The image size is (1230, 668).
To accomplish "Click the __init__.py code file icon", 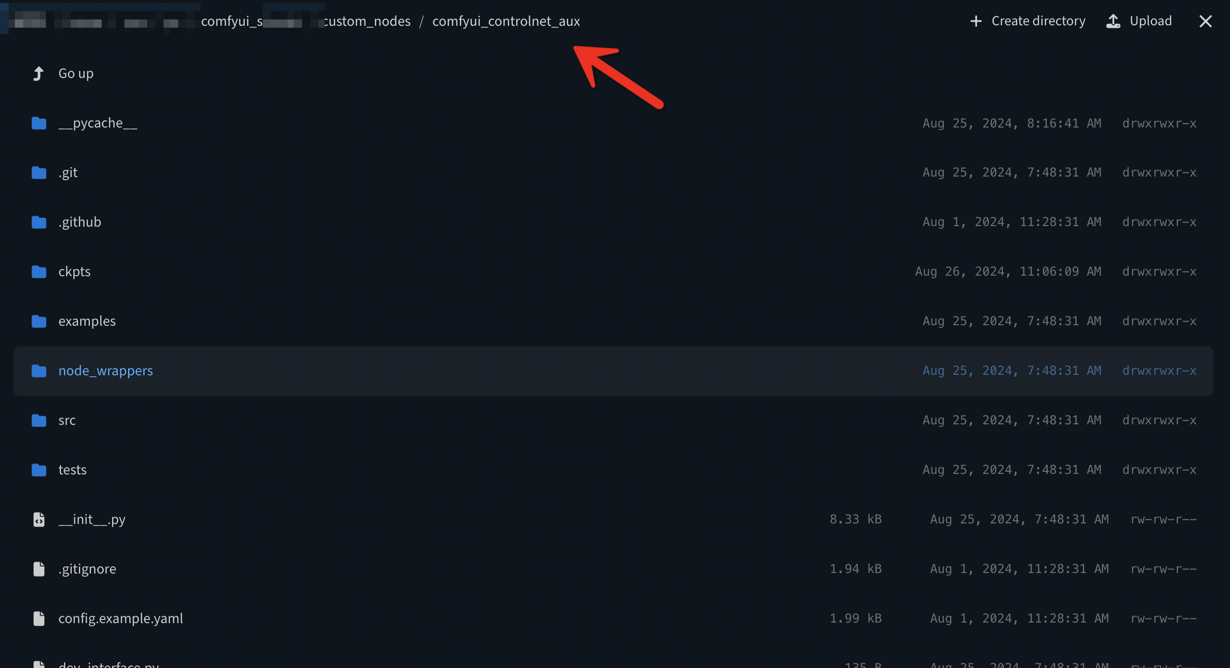I will pyautogui.click(x=39, y=519).
